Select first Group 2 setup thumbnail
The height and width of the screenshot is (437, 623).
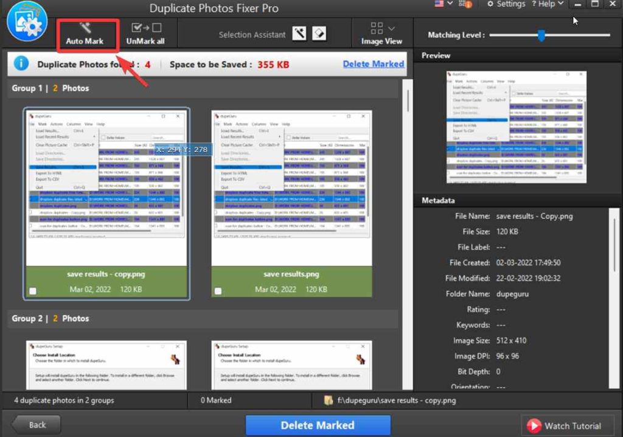pyautogui.click(x=106, y=365)
